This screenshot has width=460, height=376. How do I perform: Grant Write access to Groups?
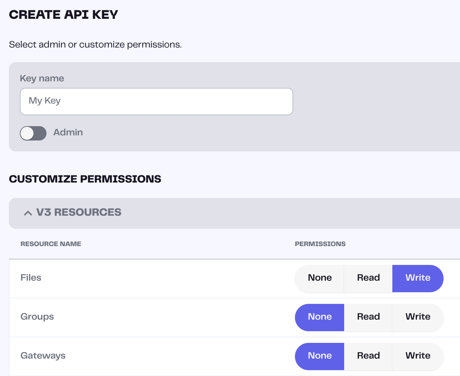[418, 317]
